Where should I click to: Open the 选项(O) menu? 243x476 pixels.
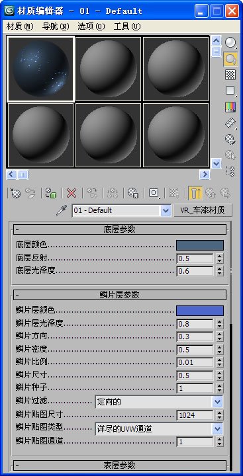[x=91, y=26]
